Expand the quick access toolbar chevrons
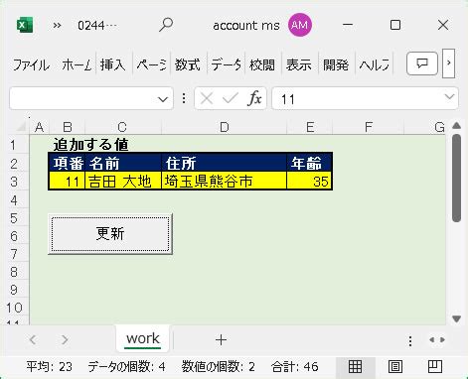This screenshot has height=379, width=468. 57,26
